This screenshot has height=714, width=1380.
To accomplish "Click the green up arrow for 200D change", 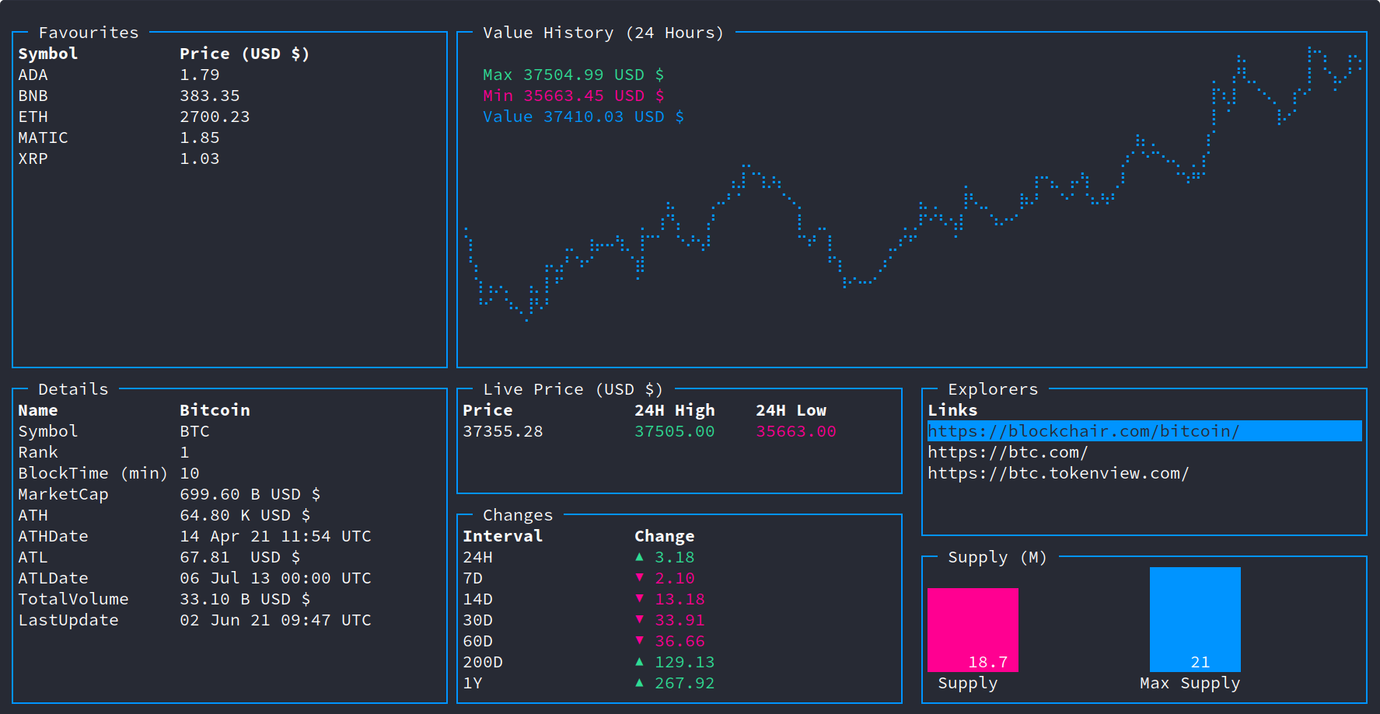I will 639,661.
